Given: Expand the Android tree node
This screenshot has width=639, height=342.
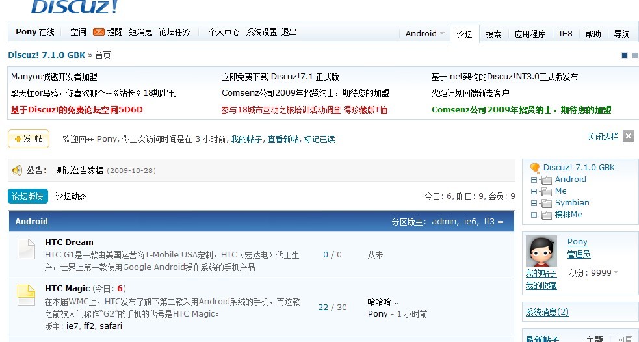Looking at the screenshot, I should pos(534,179).
